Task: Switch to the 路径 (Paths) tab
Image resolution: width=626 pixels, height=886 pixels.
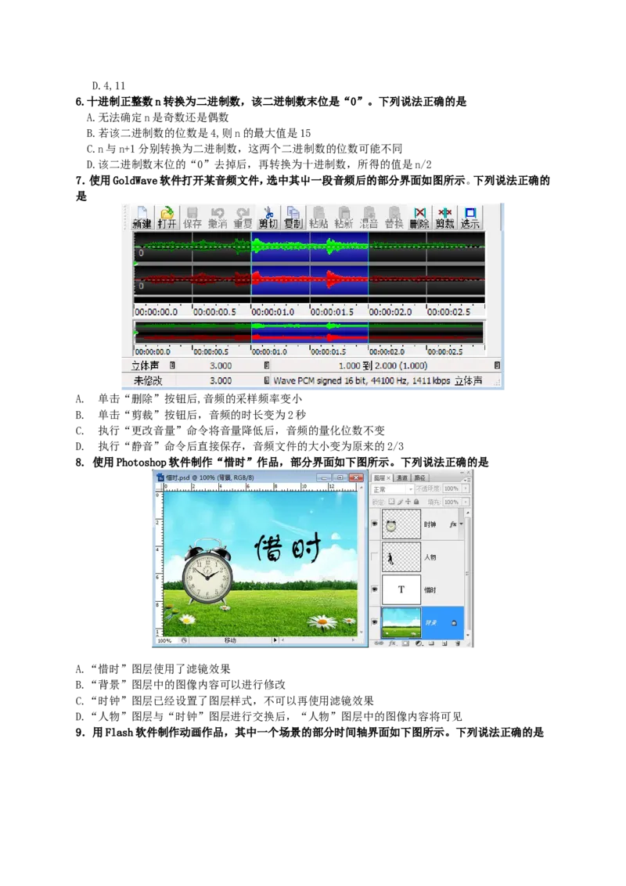Action: click(x=419, y=477)
